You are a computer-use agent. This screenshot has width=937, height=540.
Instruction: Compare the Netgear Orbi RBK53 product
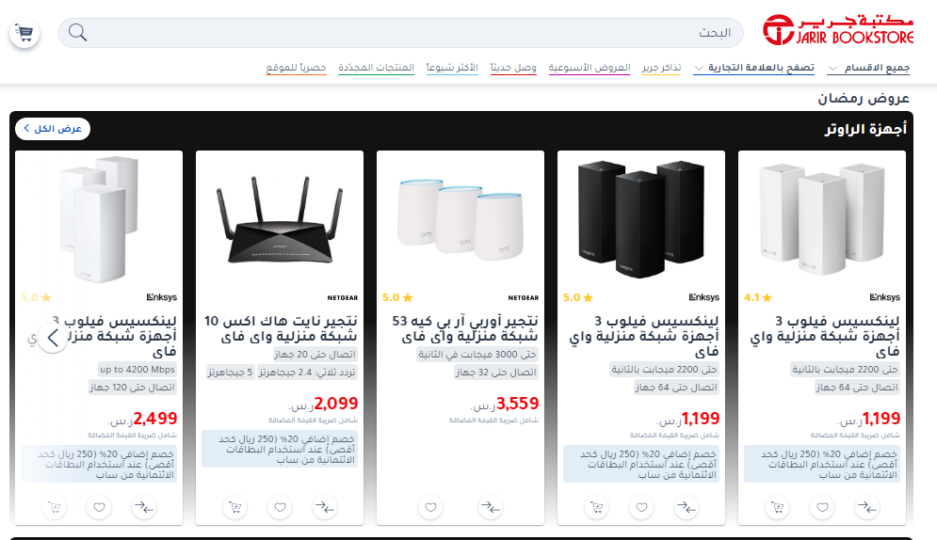tap(491, 507)
